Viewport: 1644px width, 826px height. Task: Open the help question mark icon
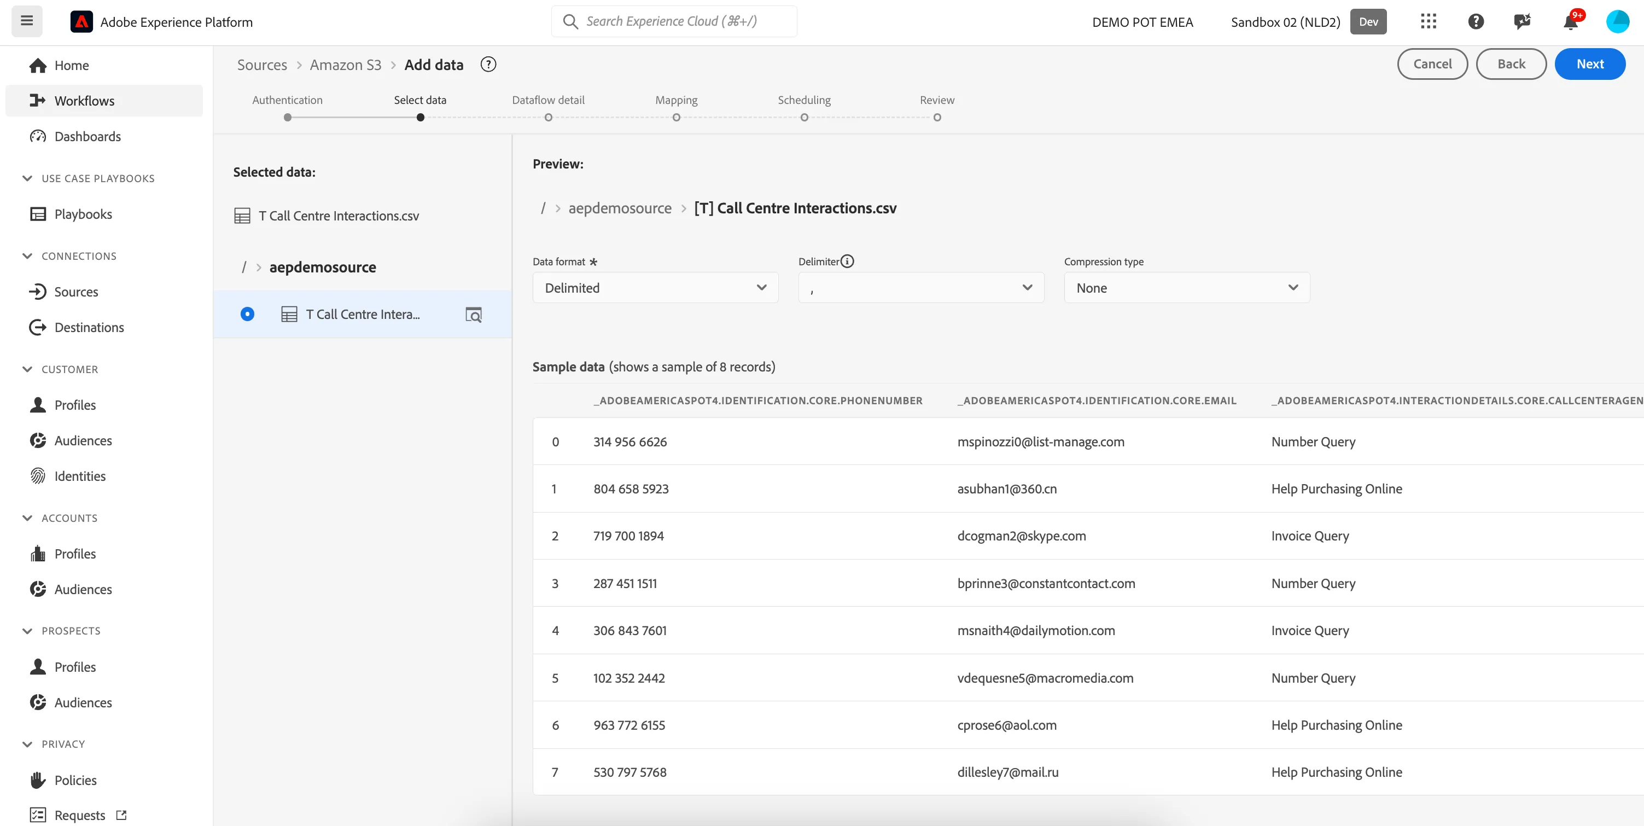[1476, 22]
